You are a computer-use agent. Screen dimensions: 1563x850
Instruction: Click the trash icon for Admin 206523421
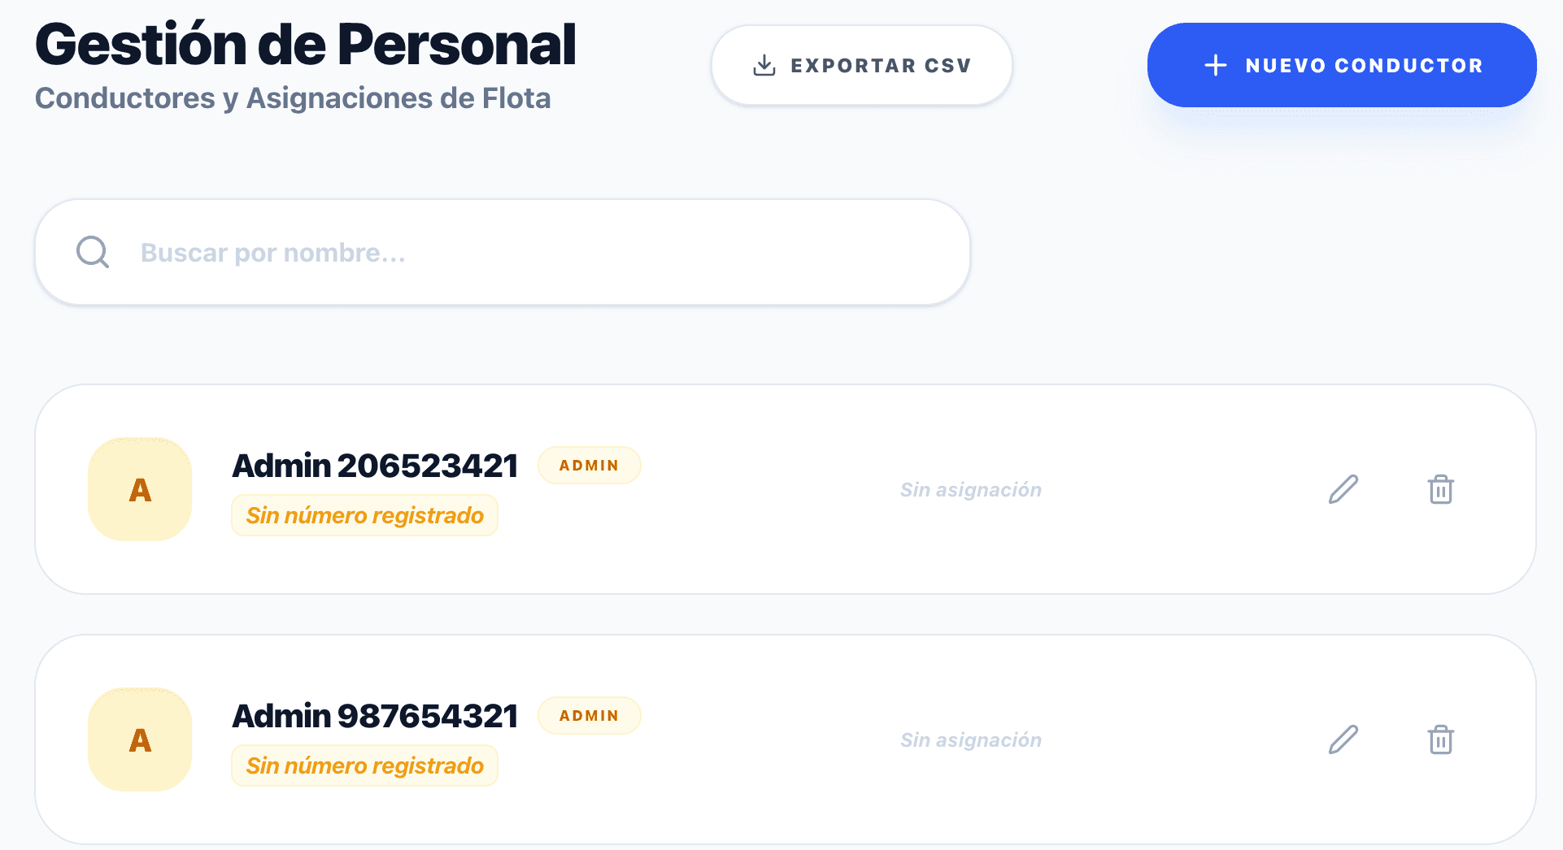coord(1440,489)
